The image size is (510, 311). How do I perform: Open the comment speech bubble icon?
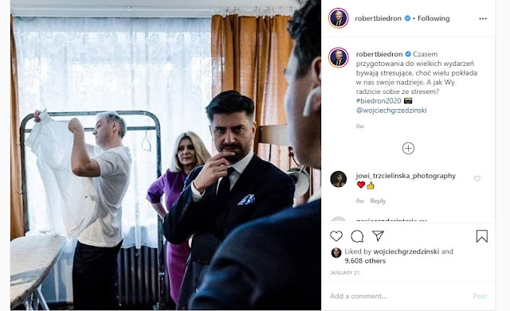(x=357, y=236)
